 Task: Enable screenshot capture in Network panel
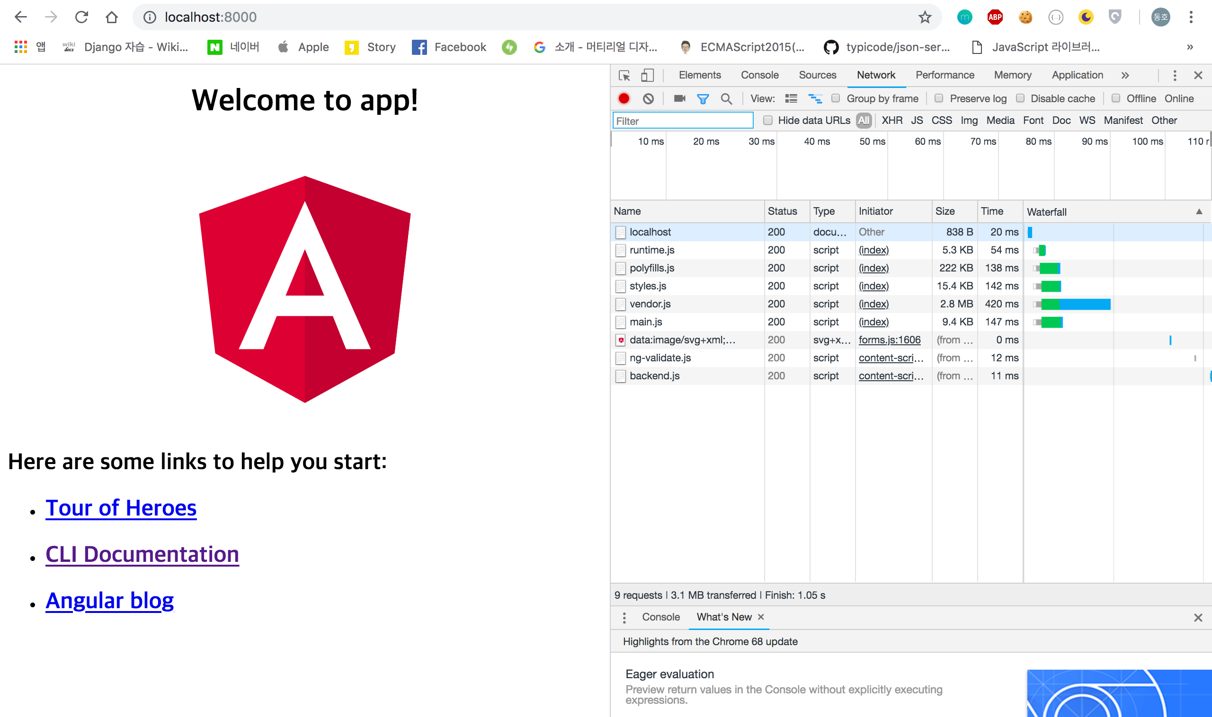(679, 98)
